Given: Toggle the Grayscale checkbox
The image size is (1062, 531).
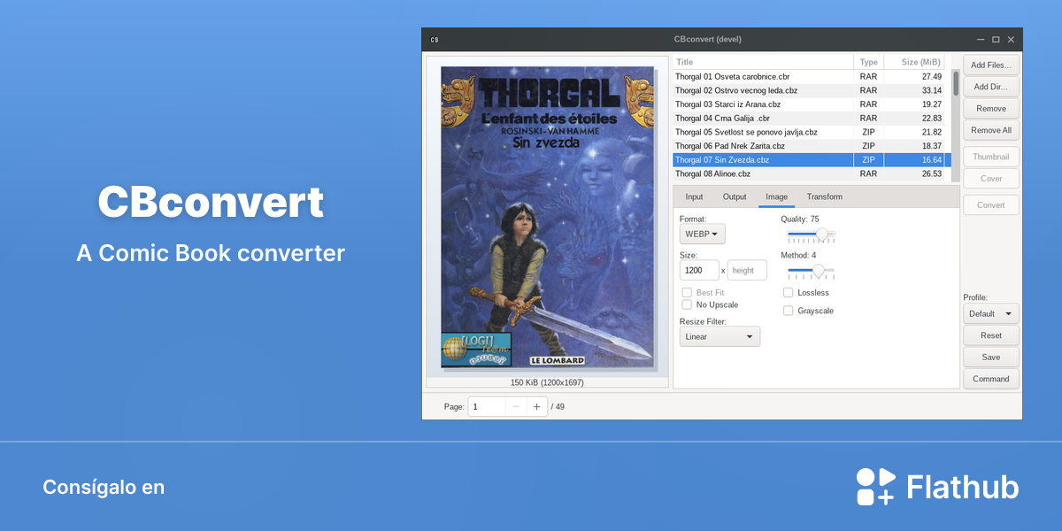Looking at the screenshot, I should (789, 311).
